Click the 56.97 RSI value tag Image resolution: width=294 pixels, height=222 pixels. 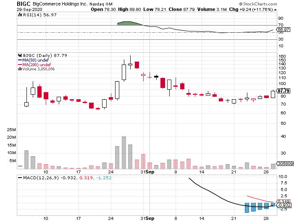tap(283, 30)
